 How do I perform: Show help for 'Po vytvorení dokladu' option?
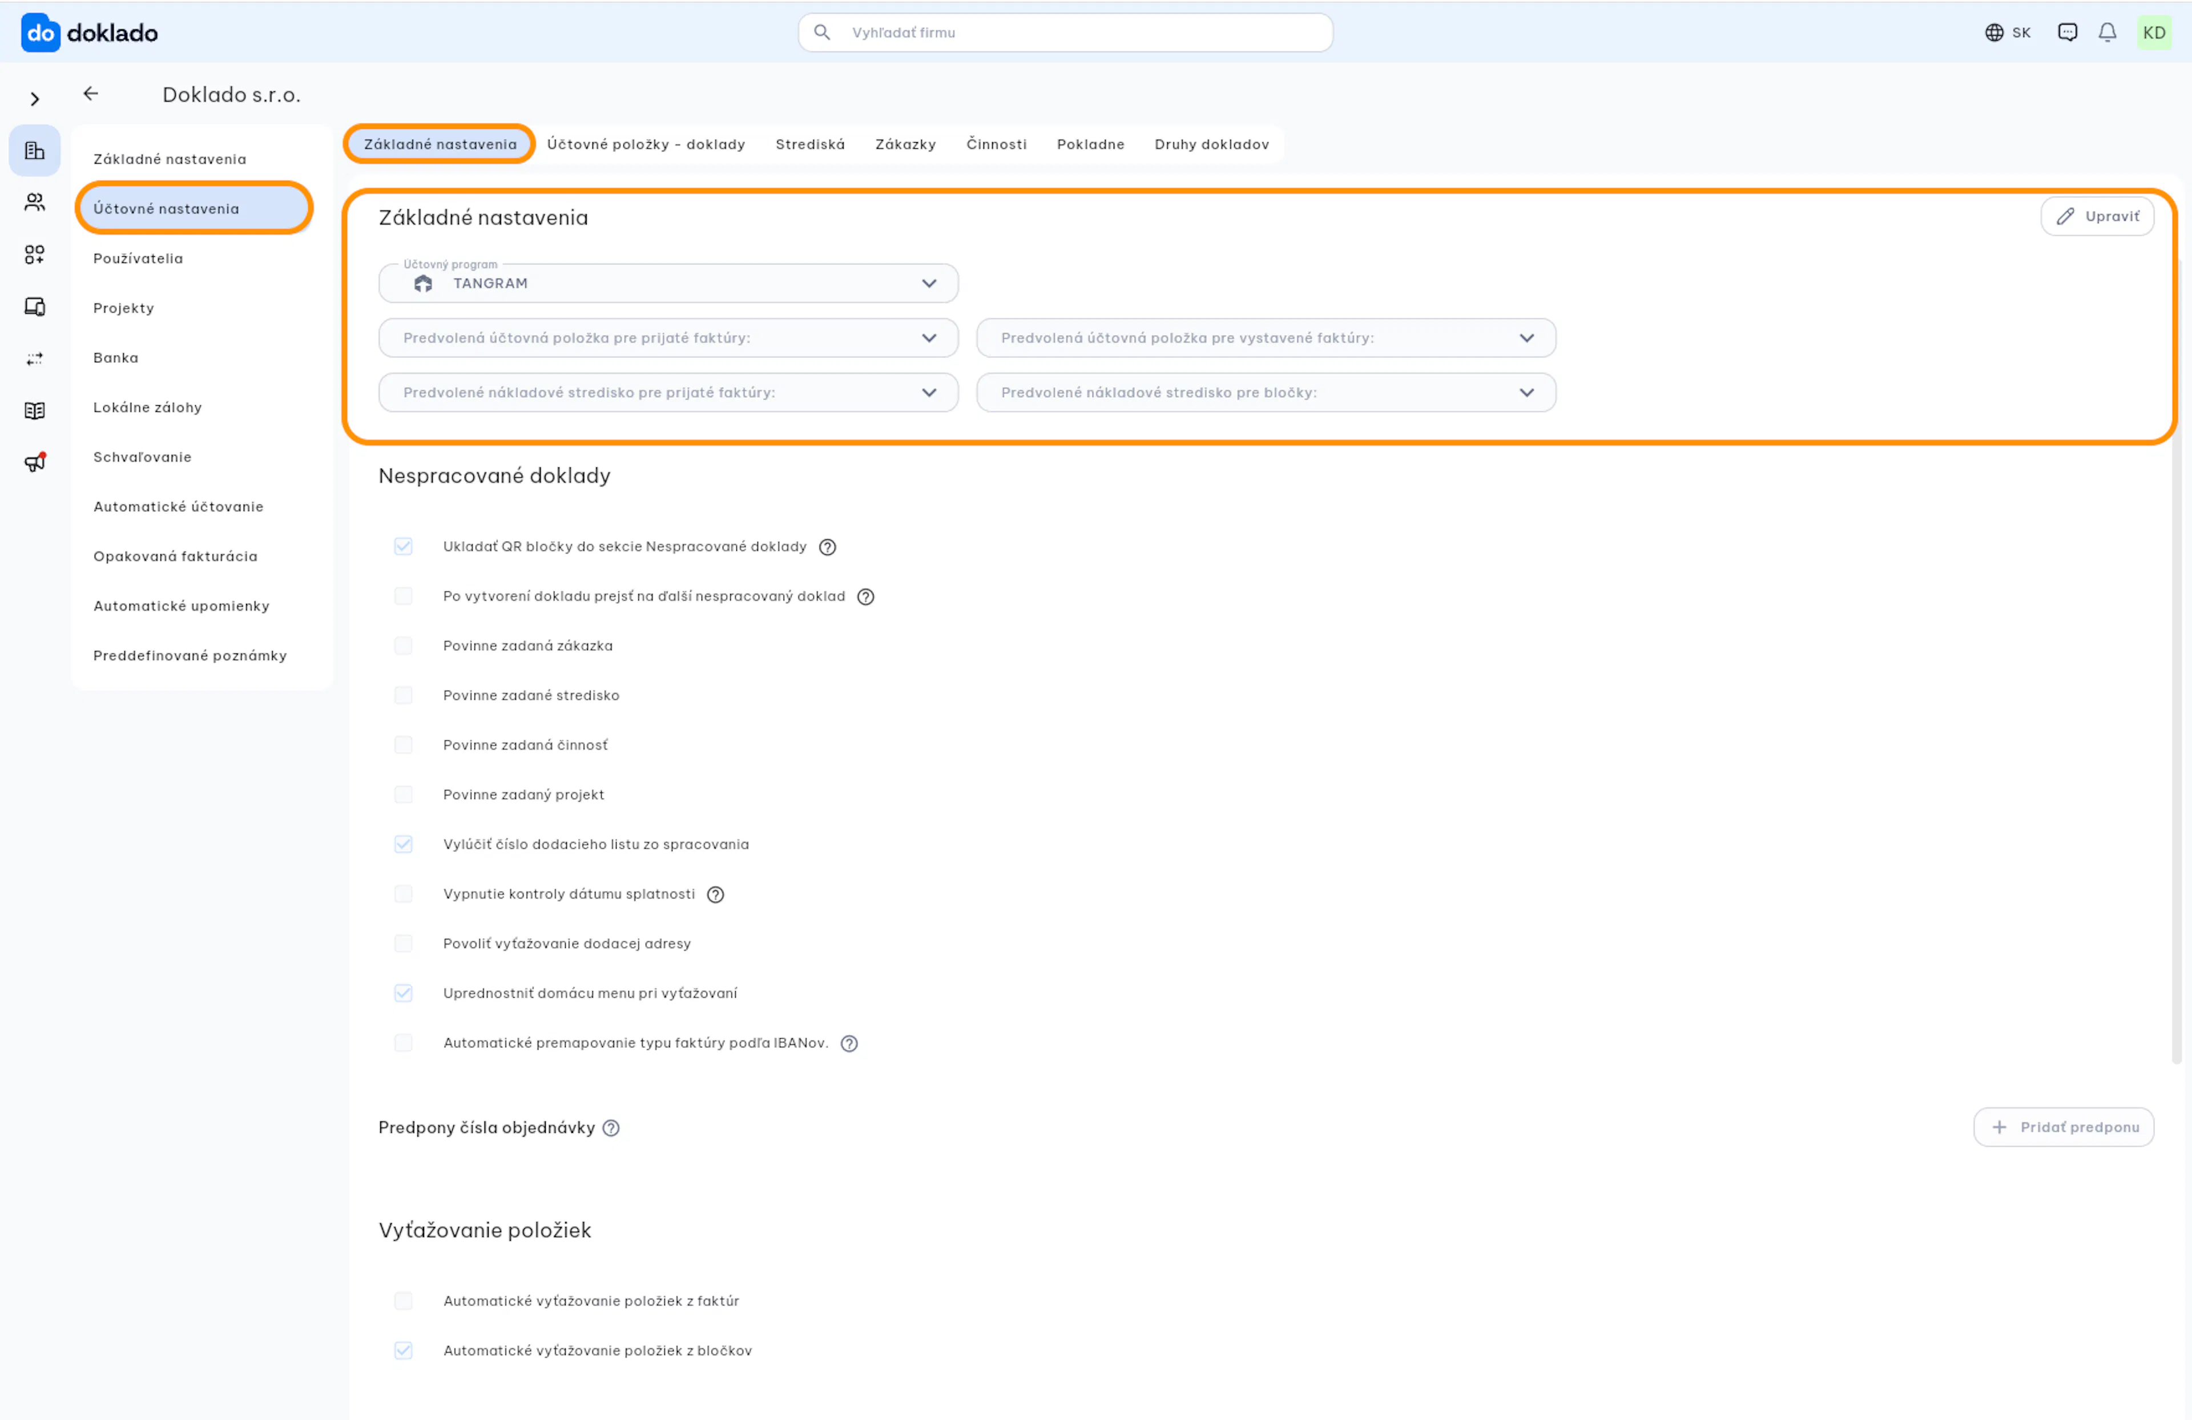pos(865,597)
